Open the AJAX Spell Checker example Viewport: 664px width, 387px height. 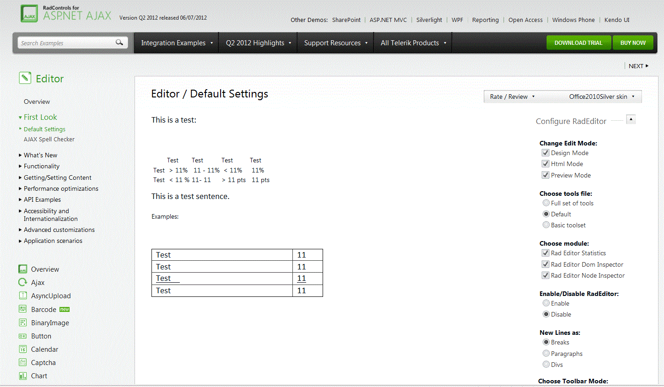pyautogui.click(x=49, y=139)
